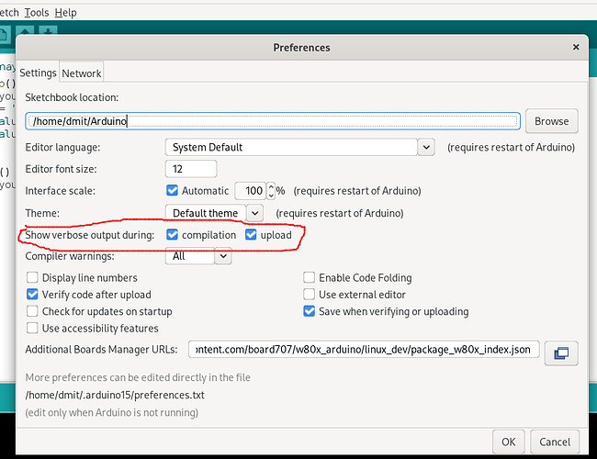Open the additional boards URLs editor window icon
This screenshot has width=597, height=459.
tap(561, 353)
